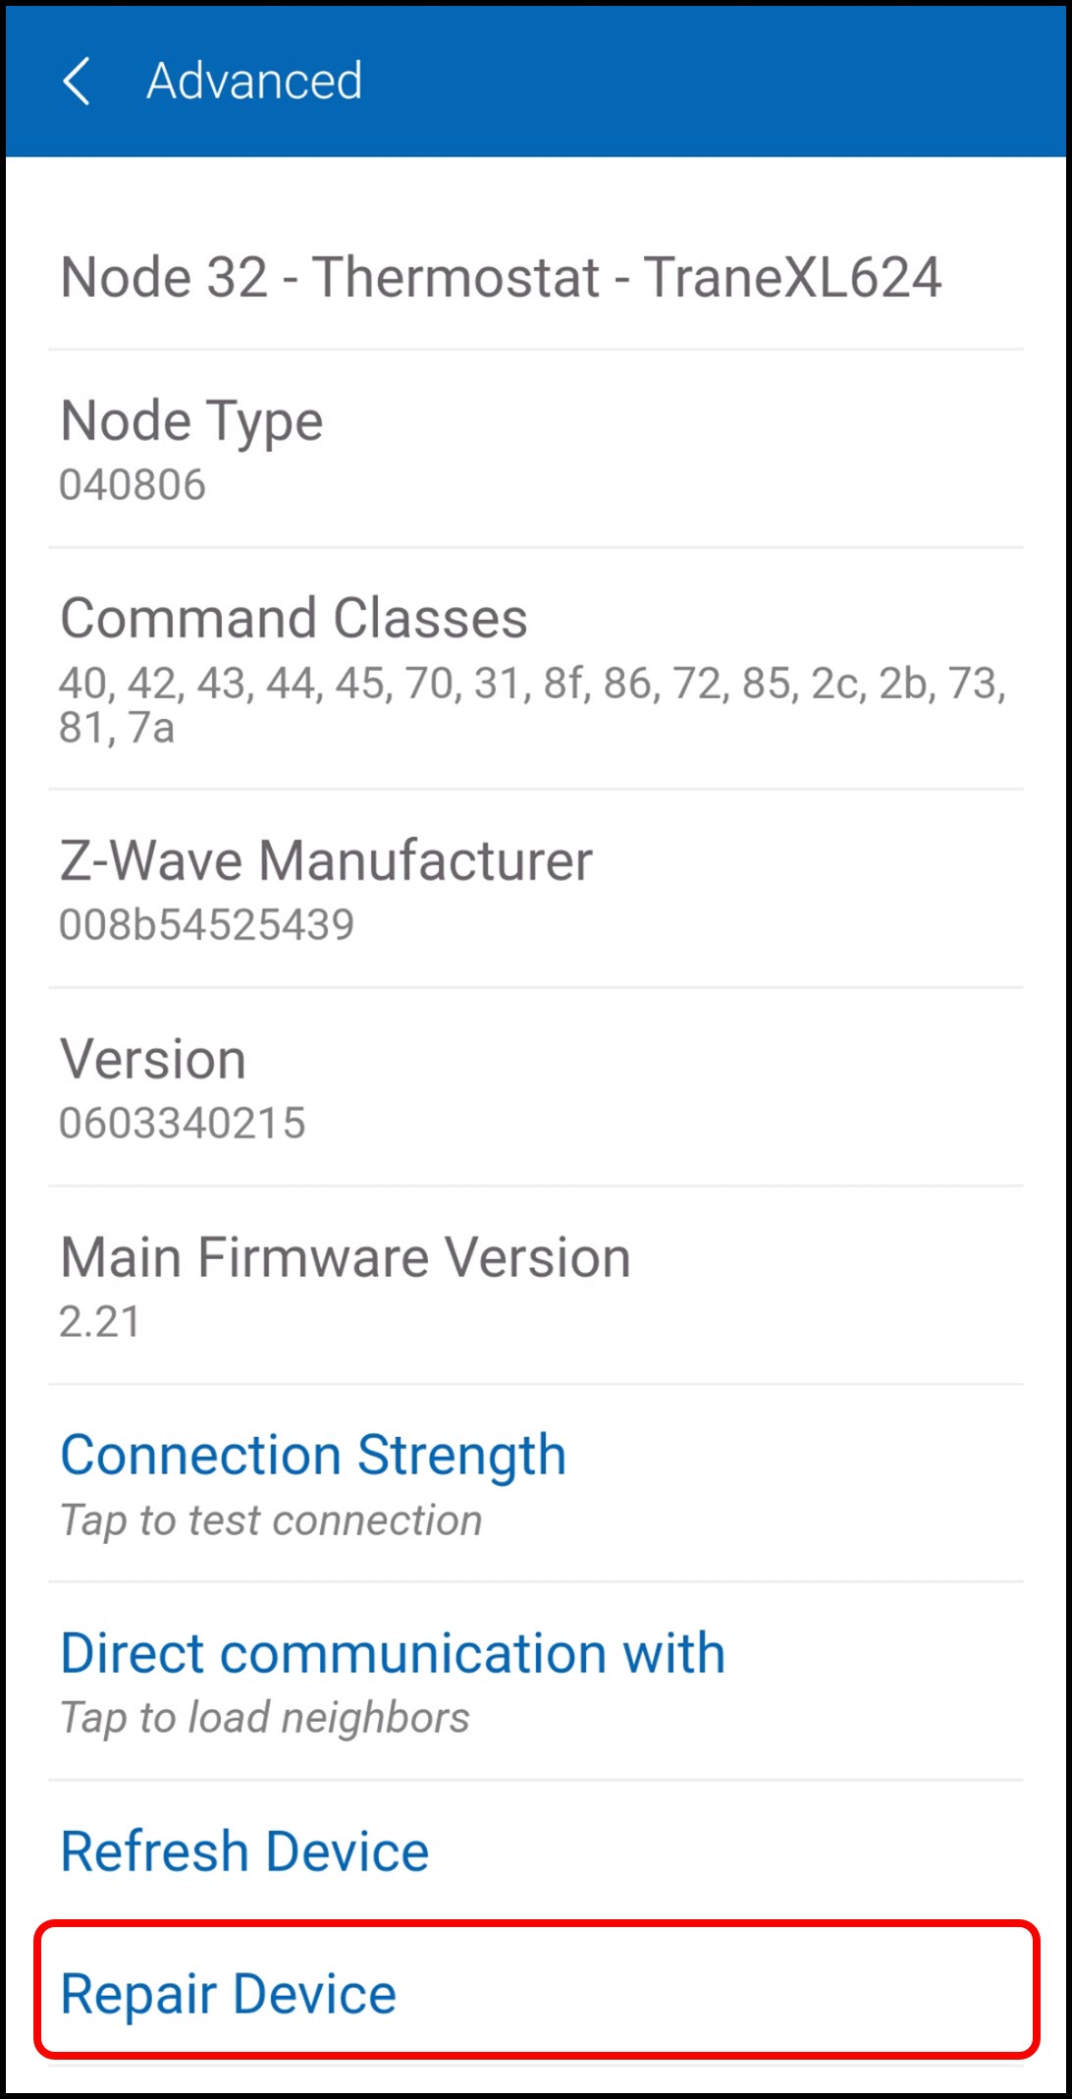Tap the 'Tap to load neighbors' subtitle
The width and height of the screenshot is (1072, 2099).
click(x=265, y=1718)
